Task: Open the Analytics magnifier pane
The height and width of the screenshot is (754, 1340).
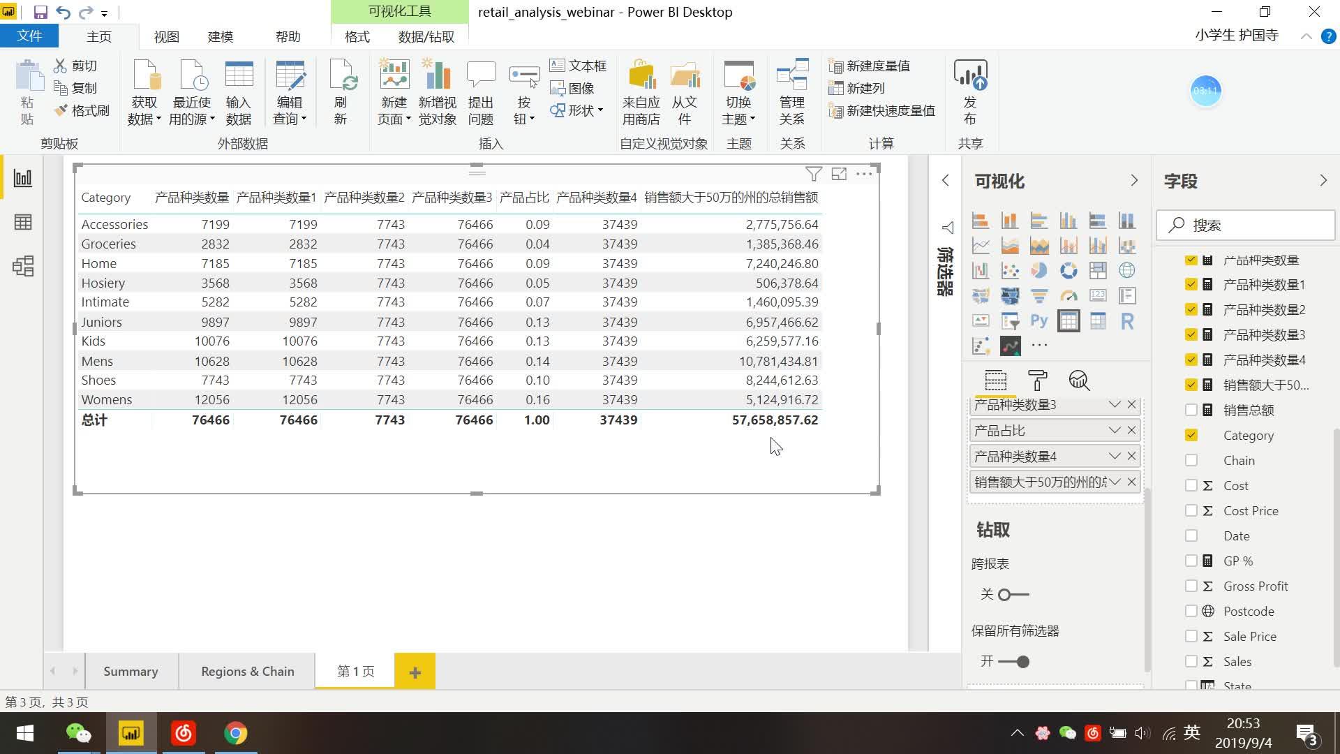Action: click(1079, 381)
